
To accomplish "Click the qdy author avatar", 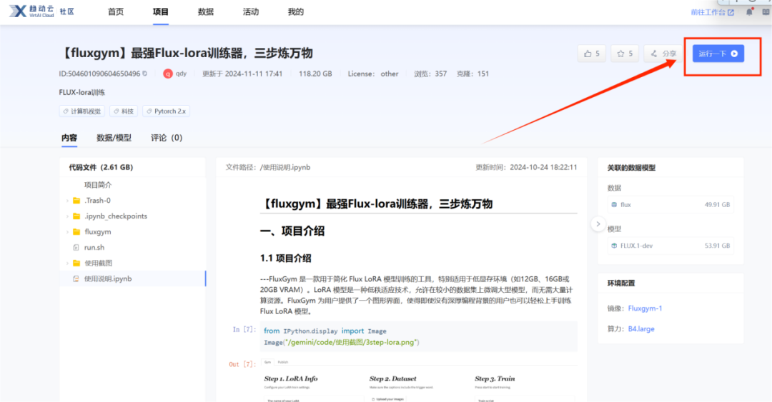I will click(168, 74).
